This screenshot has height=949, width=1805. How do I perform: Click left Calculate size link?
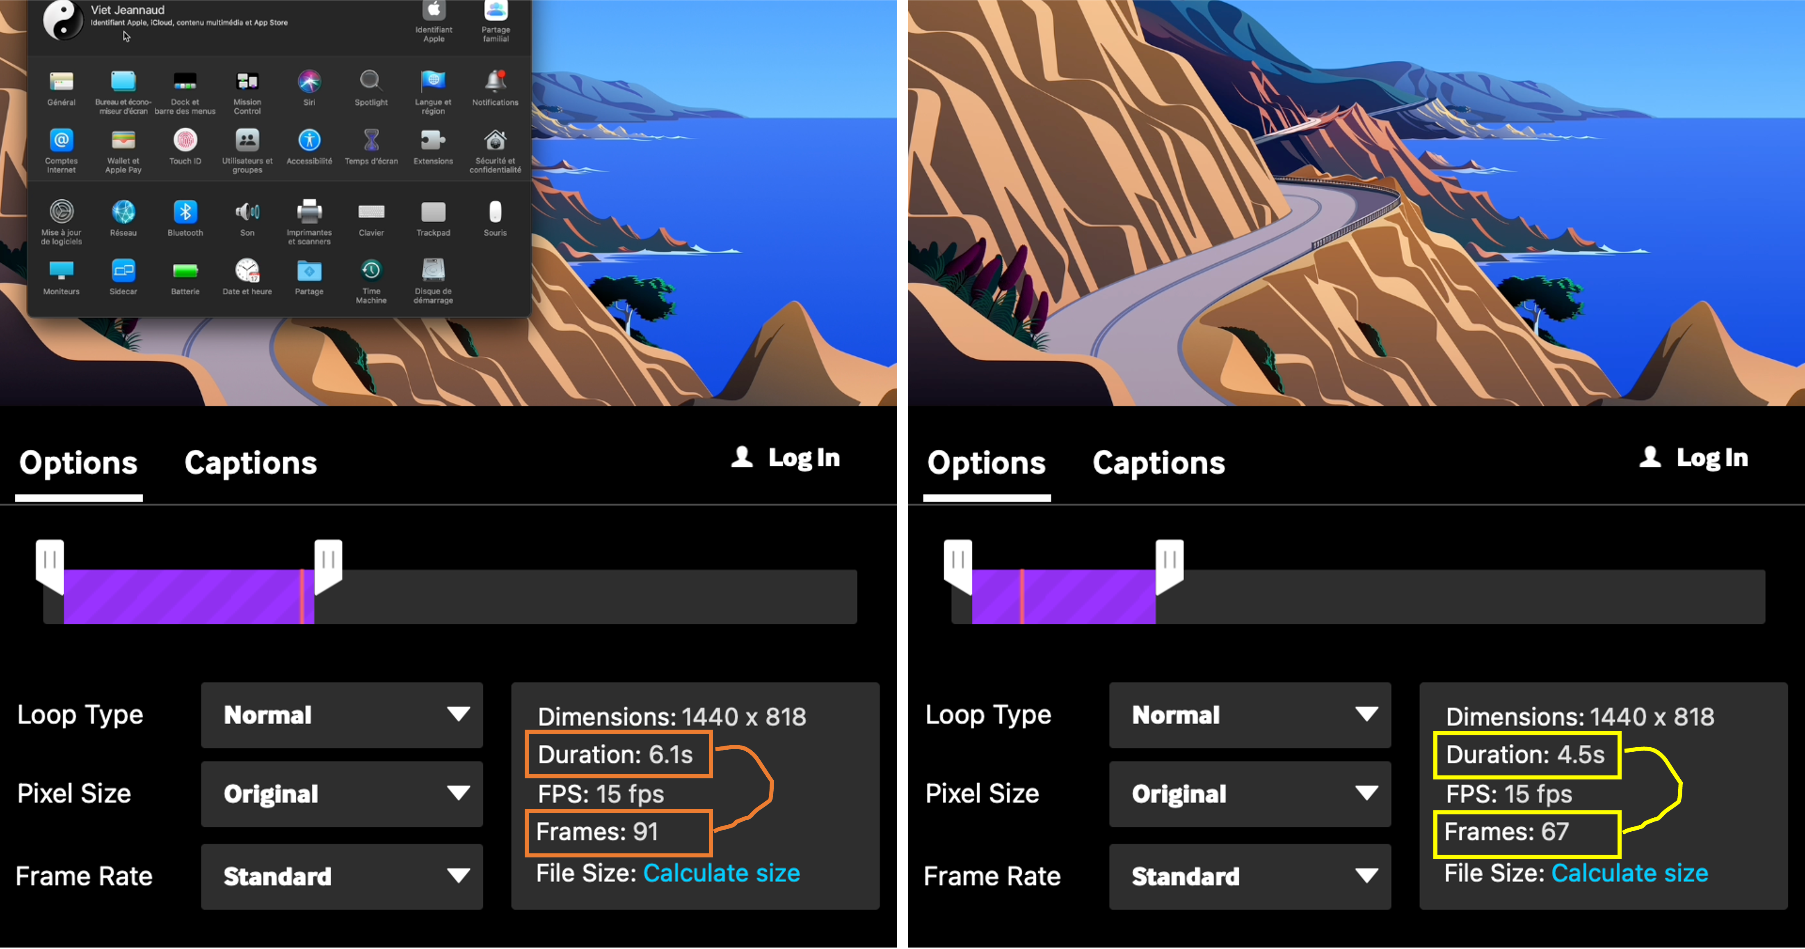tap(721, 874)
